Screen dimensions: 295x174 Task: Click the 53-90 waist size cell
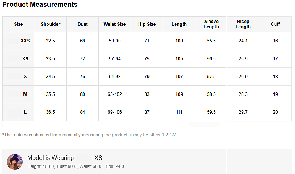[114, 41]
